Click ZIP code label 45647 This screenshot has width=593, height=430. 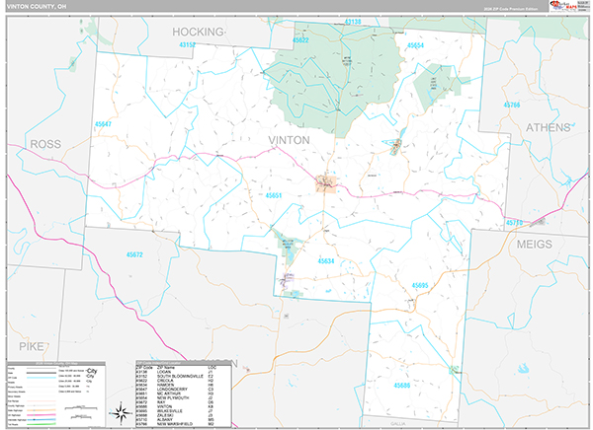coord(103,124)
